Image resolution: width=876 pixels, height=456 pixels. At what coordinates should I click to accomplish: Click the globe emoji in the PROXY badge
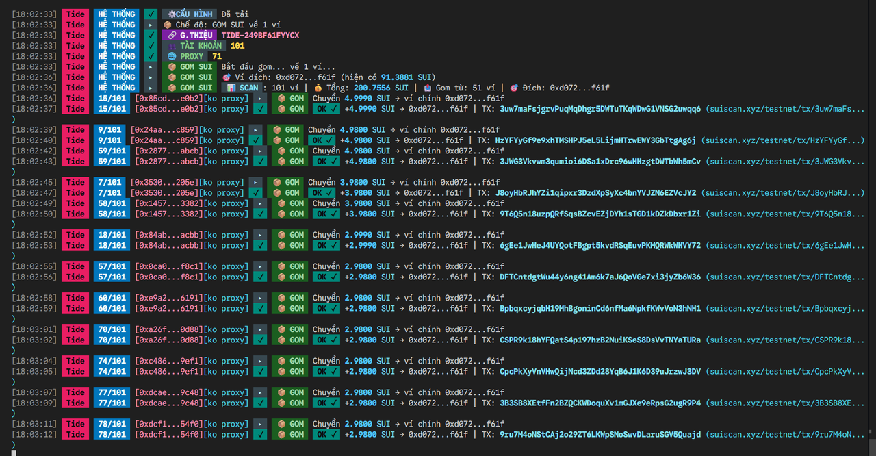(171, 56)
